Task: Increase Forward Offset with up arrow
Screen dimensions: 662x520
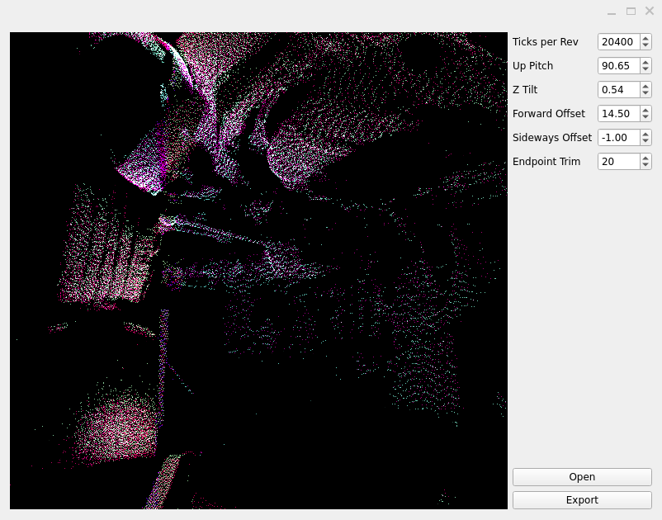Action: tap(645, 110)
